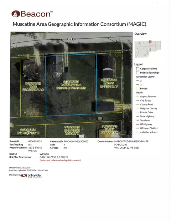The width and height of the screenshot is (171, 222).
Task: Click the Parcels legend swatch
Action: 138,89
